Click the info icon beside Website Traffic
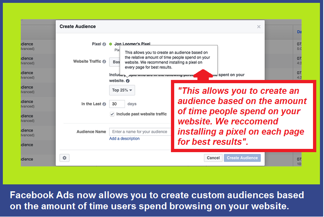 (x=104, y=62)
